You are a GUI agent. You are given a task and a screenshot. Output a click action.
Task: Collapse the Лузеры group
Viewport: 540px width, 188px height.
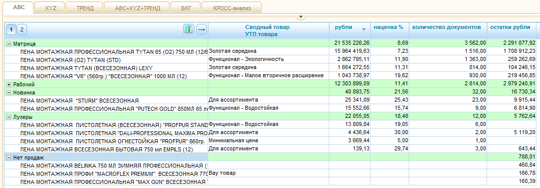tap(9, 117)
